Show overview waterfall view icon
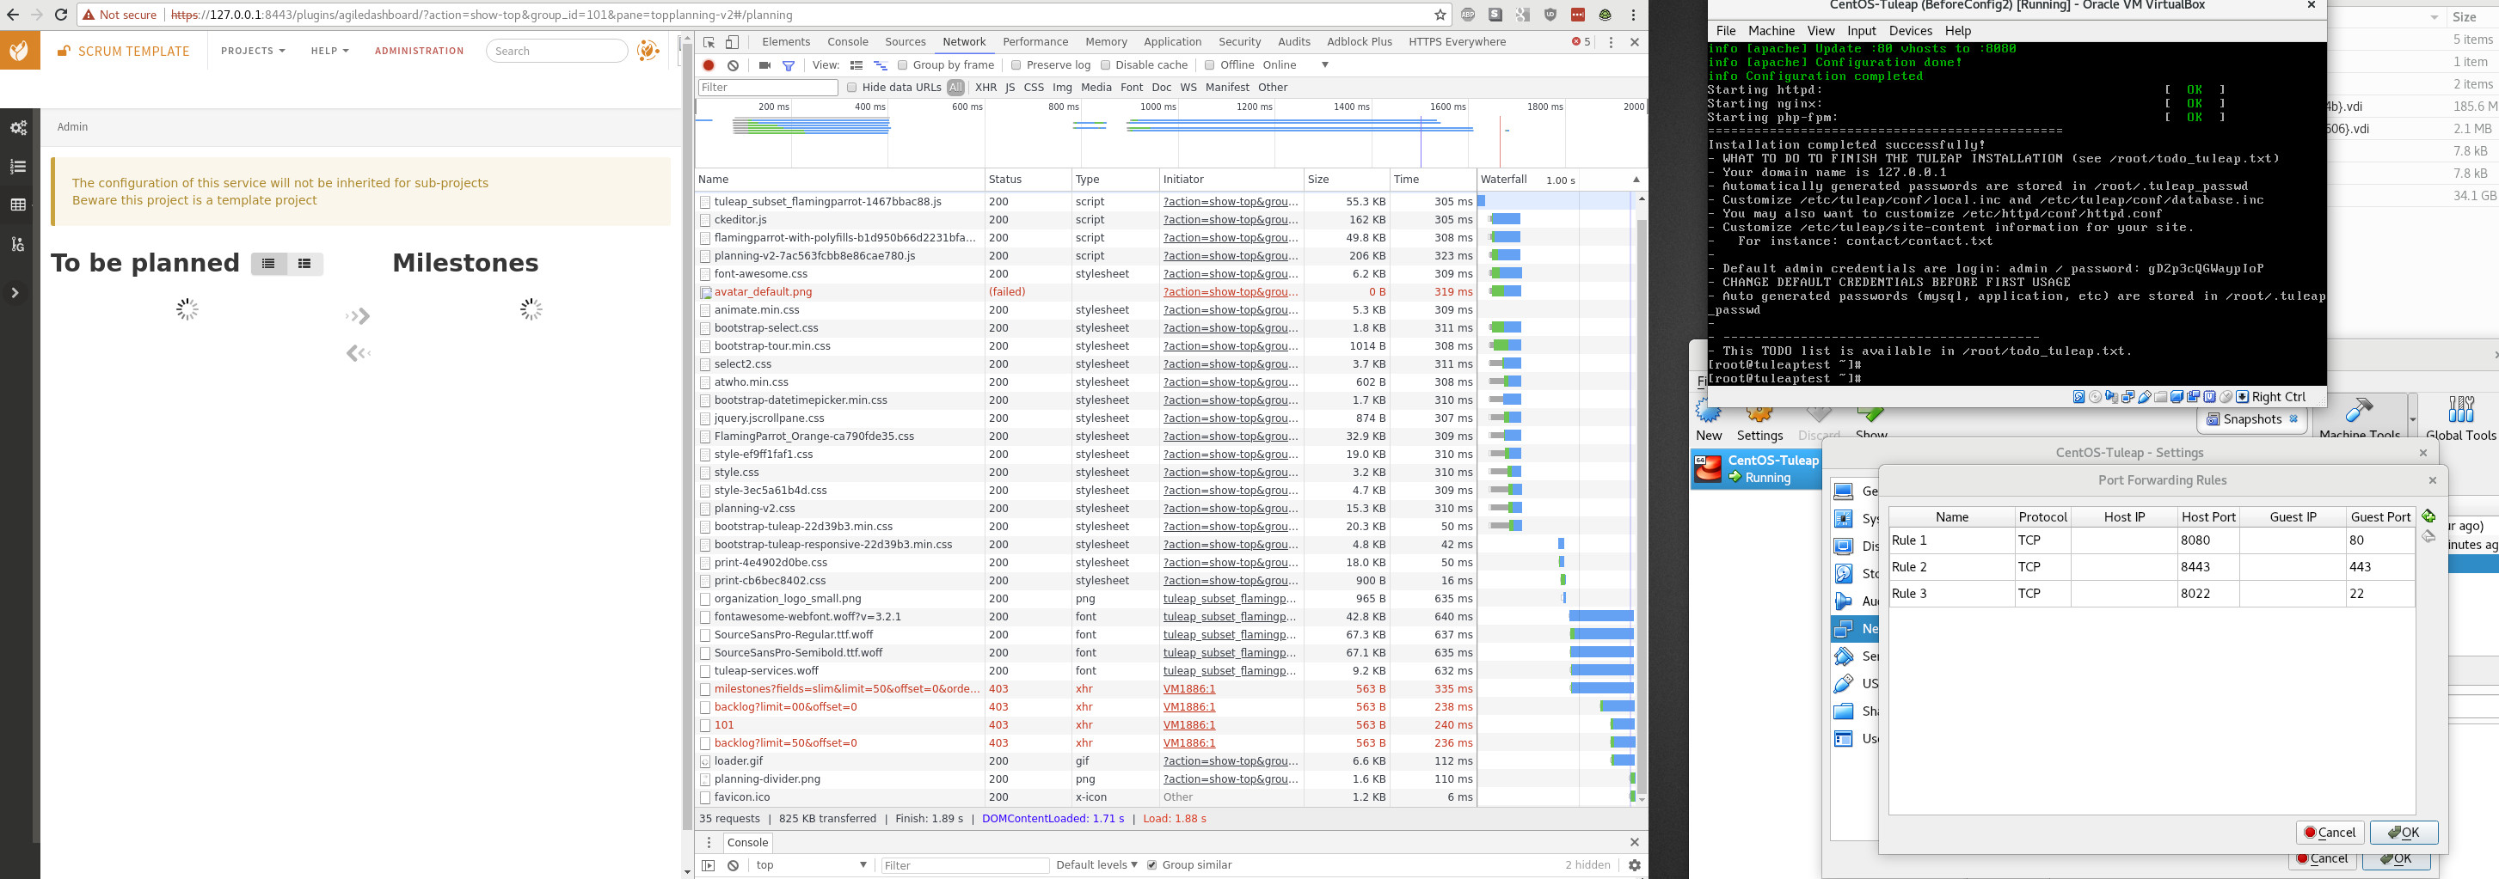The image size is (2499, 879). click(x=880, y=65)
